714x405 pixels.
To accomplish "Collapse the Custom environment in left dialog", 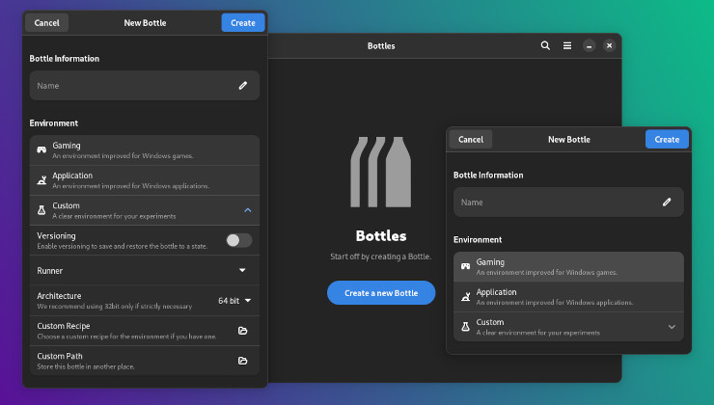I will (247, 210).
